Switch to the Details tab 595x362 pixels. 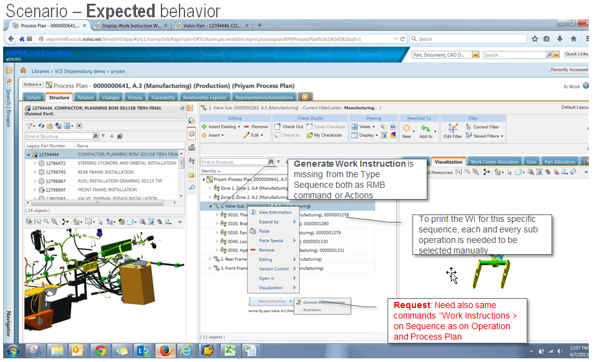click(34, 97)
